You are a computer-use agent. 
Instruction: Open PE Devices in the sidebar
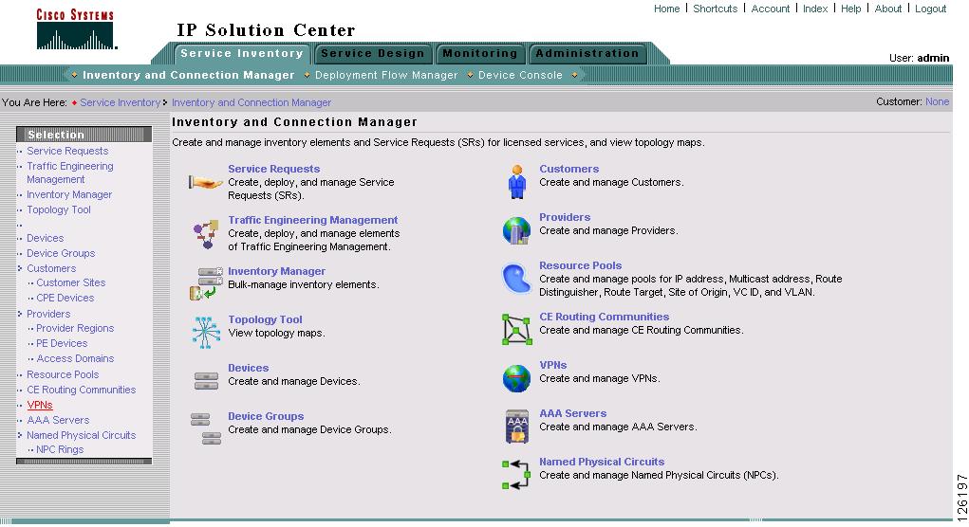pos(62,343)
